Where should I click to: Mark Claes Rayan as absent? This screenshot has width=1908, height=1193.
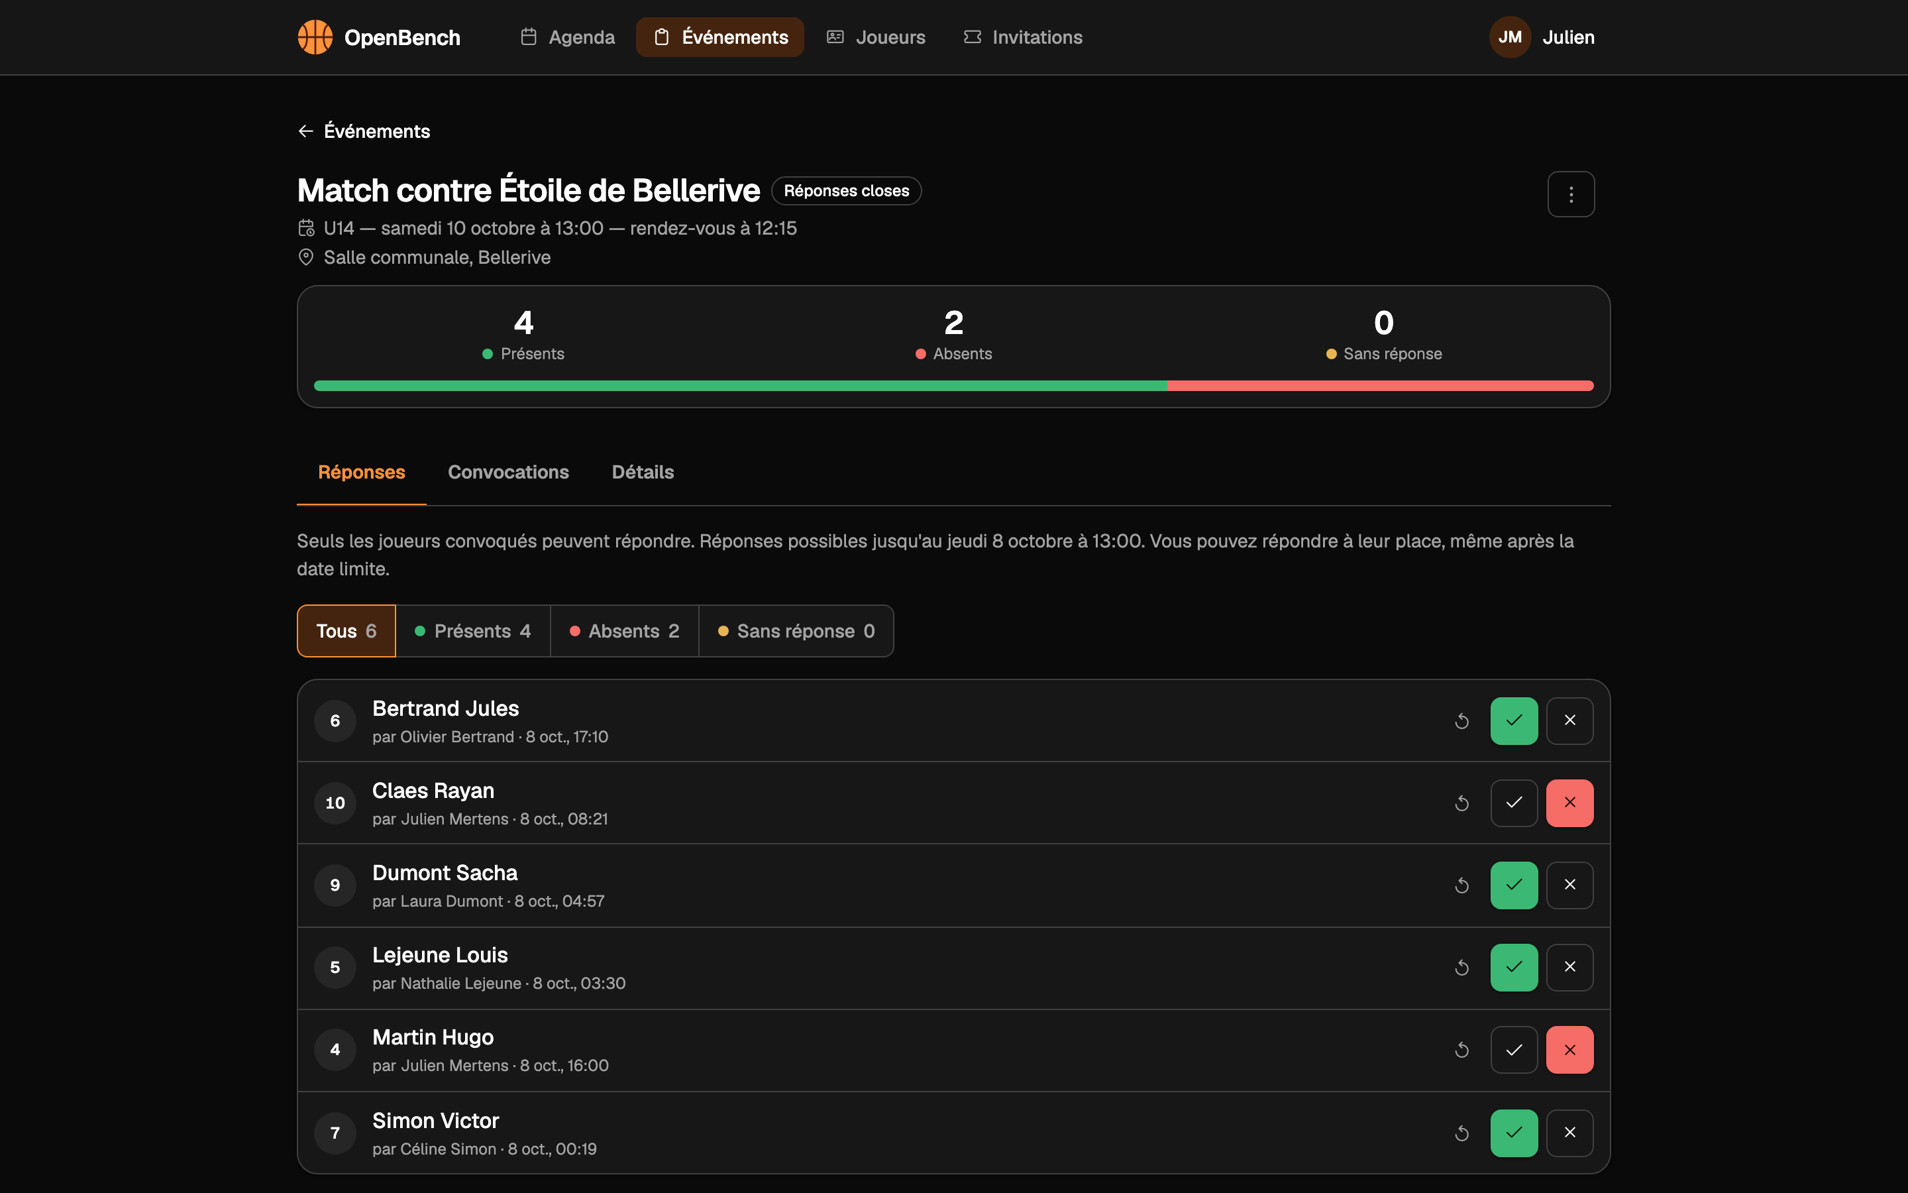coord(1569,803)
